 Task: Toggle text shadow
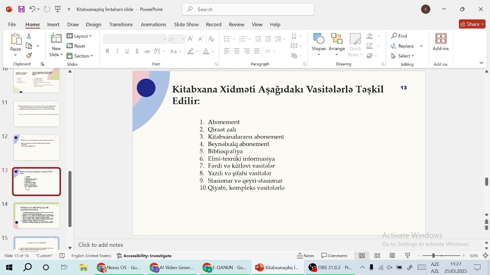point(137,51)
